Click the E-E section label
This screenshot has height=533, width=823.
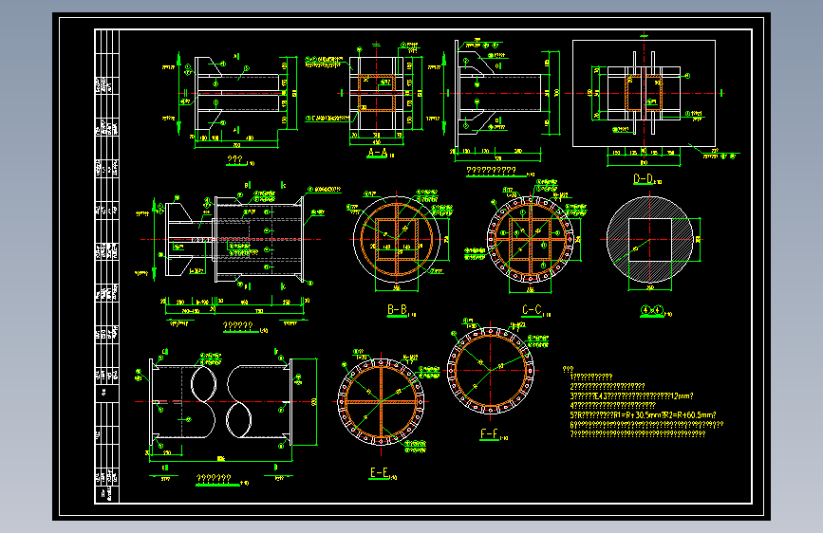pyautogui.click(x=380, y=472)
